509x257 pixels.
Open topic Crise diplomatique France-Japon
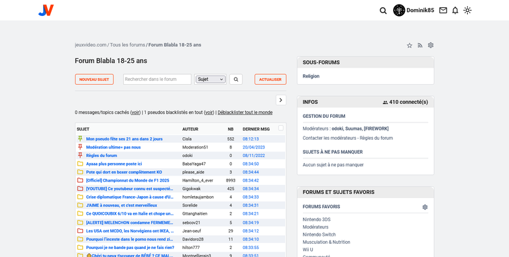point(130,197)
